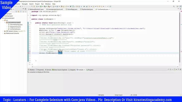Screen dimensions: 182x102
Task: Click the 'Writable' status bar entry
Action: click(101, 95)
